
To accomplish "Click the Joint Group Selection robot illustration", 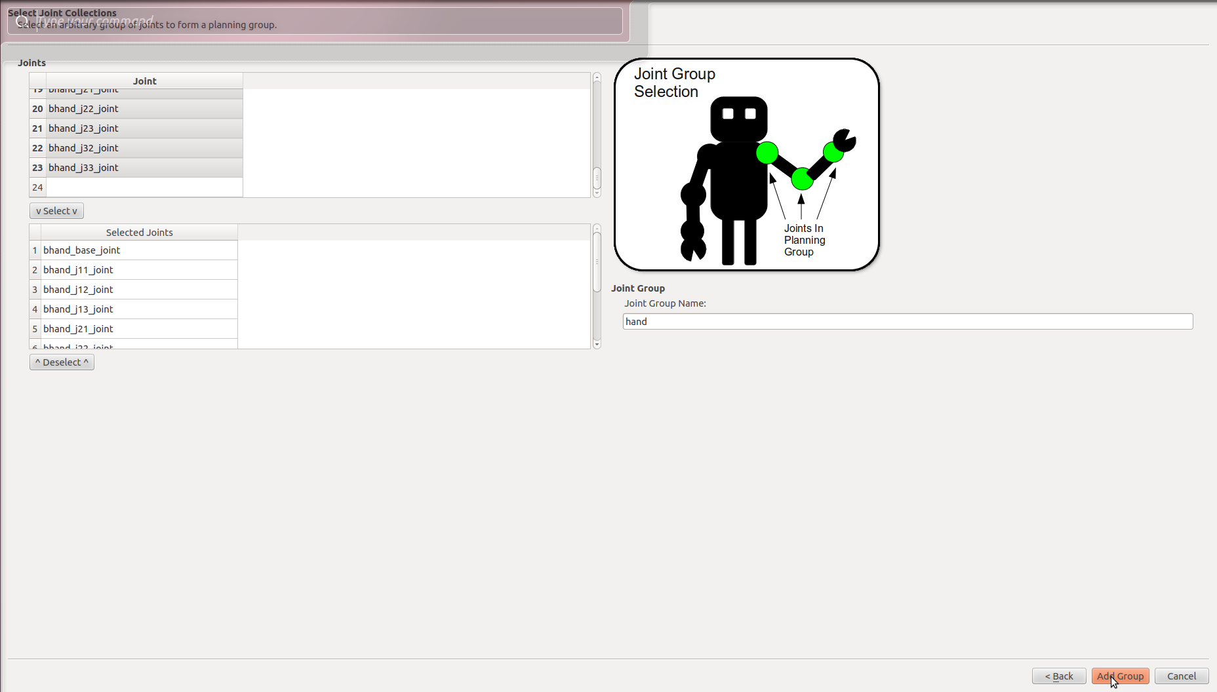I will pyautogui.click(x=746, y=164).
